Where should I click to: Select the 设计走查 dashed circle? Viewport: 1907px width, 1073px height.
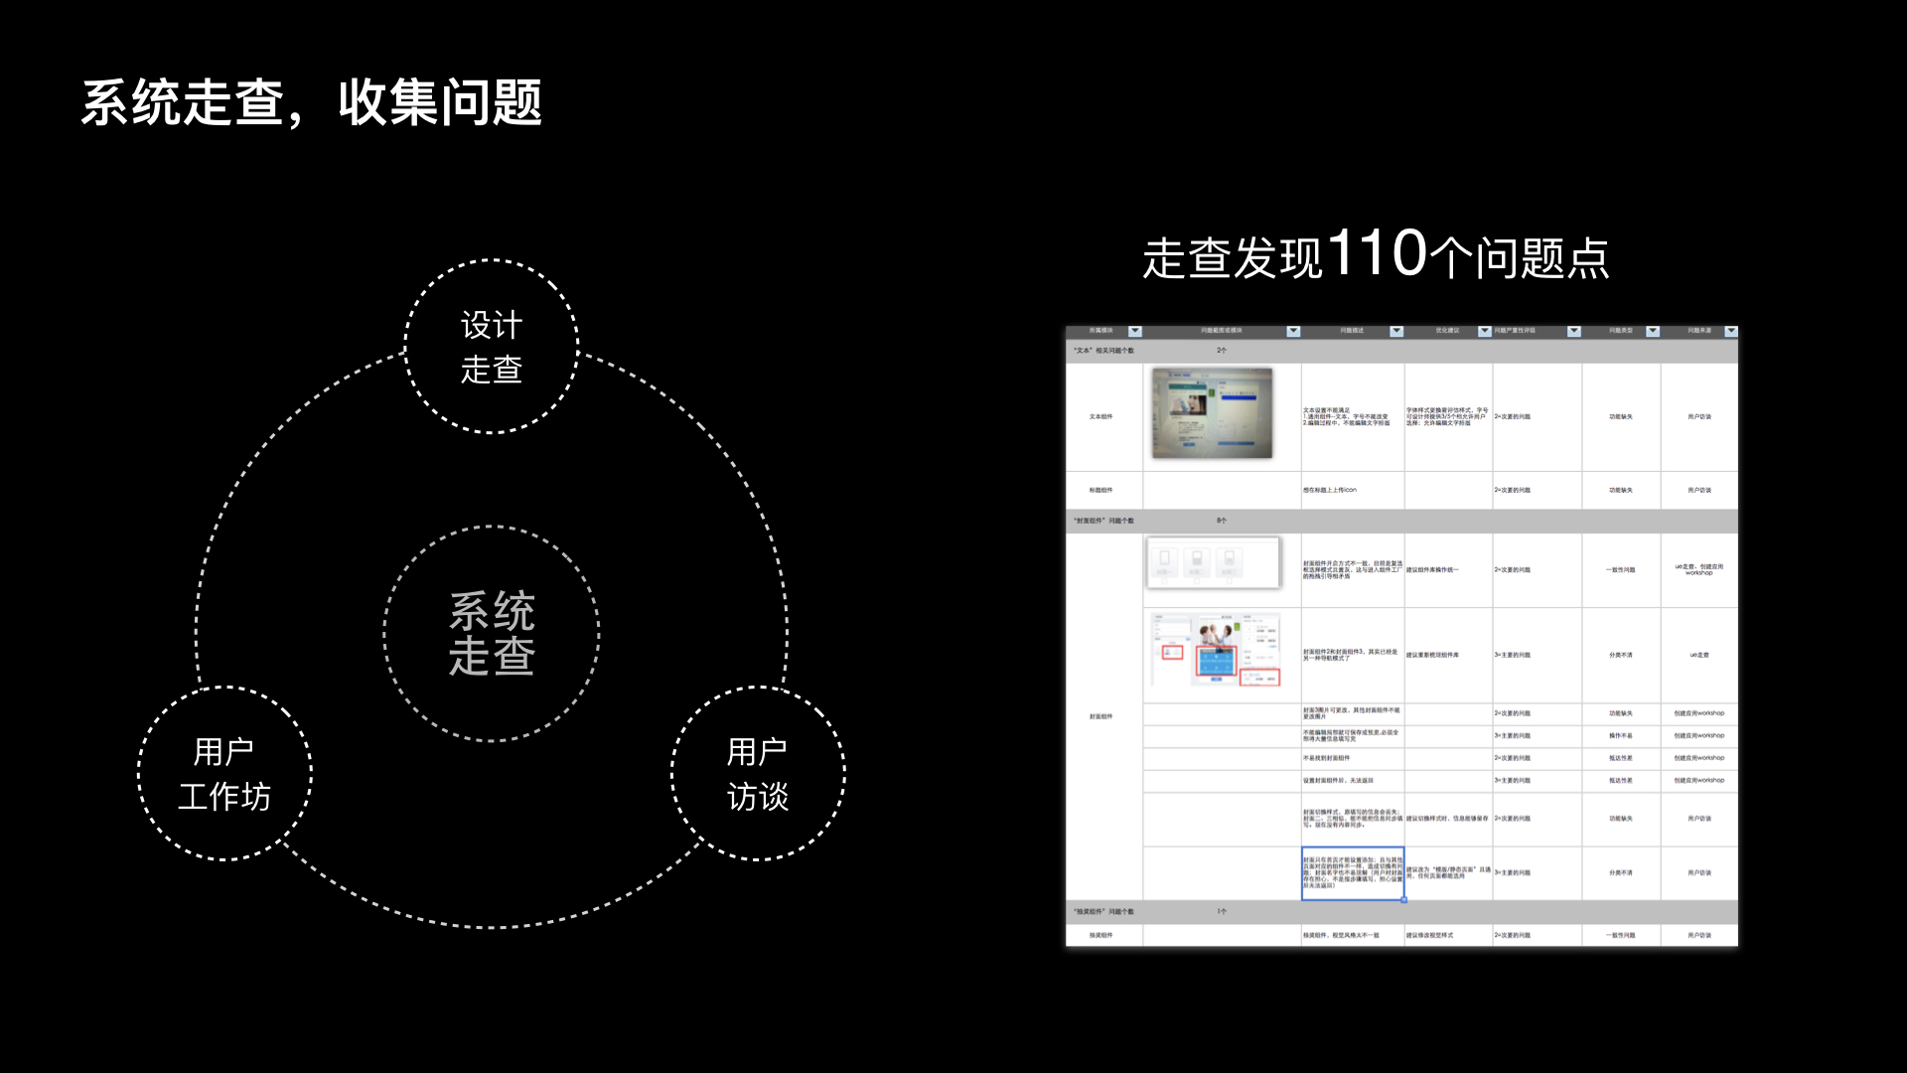pos(492,347)
